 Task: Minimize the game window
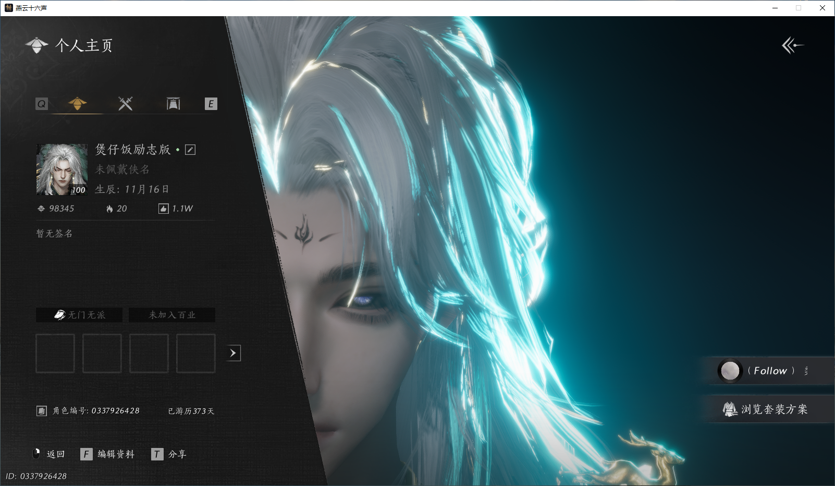tap(775, 8)
